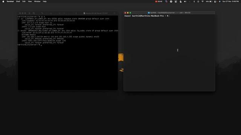Image resolution: width=241 pixels, height=135 pixels.
Task: Close the ssh Terminal window
Action: pos(125,13)
